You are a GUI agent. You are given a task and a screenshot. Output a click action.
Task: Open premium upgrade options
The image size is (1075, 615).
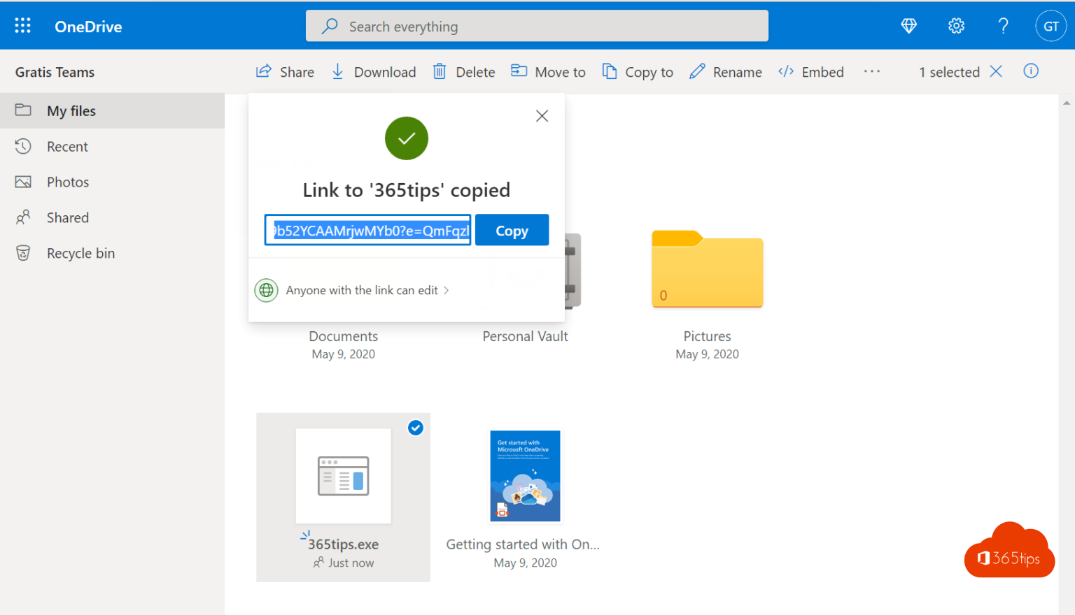click(x=908, y=25)
